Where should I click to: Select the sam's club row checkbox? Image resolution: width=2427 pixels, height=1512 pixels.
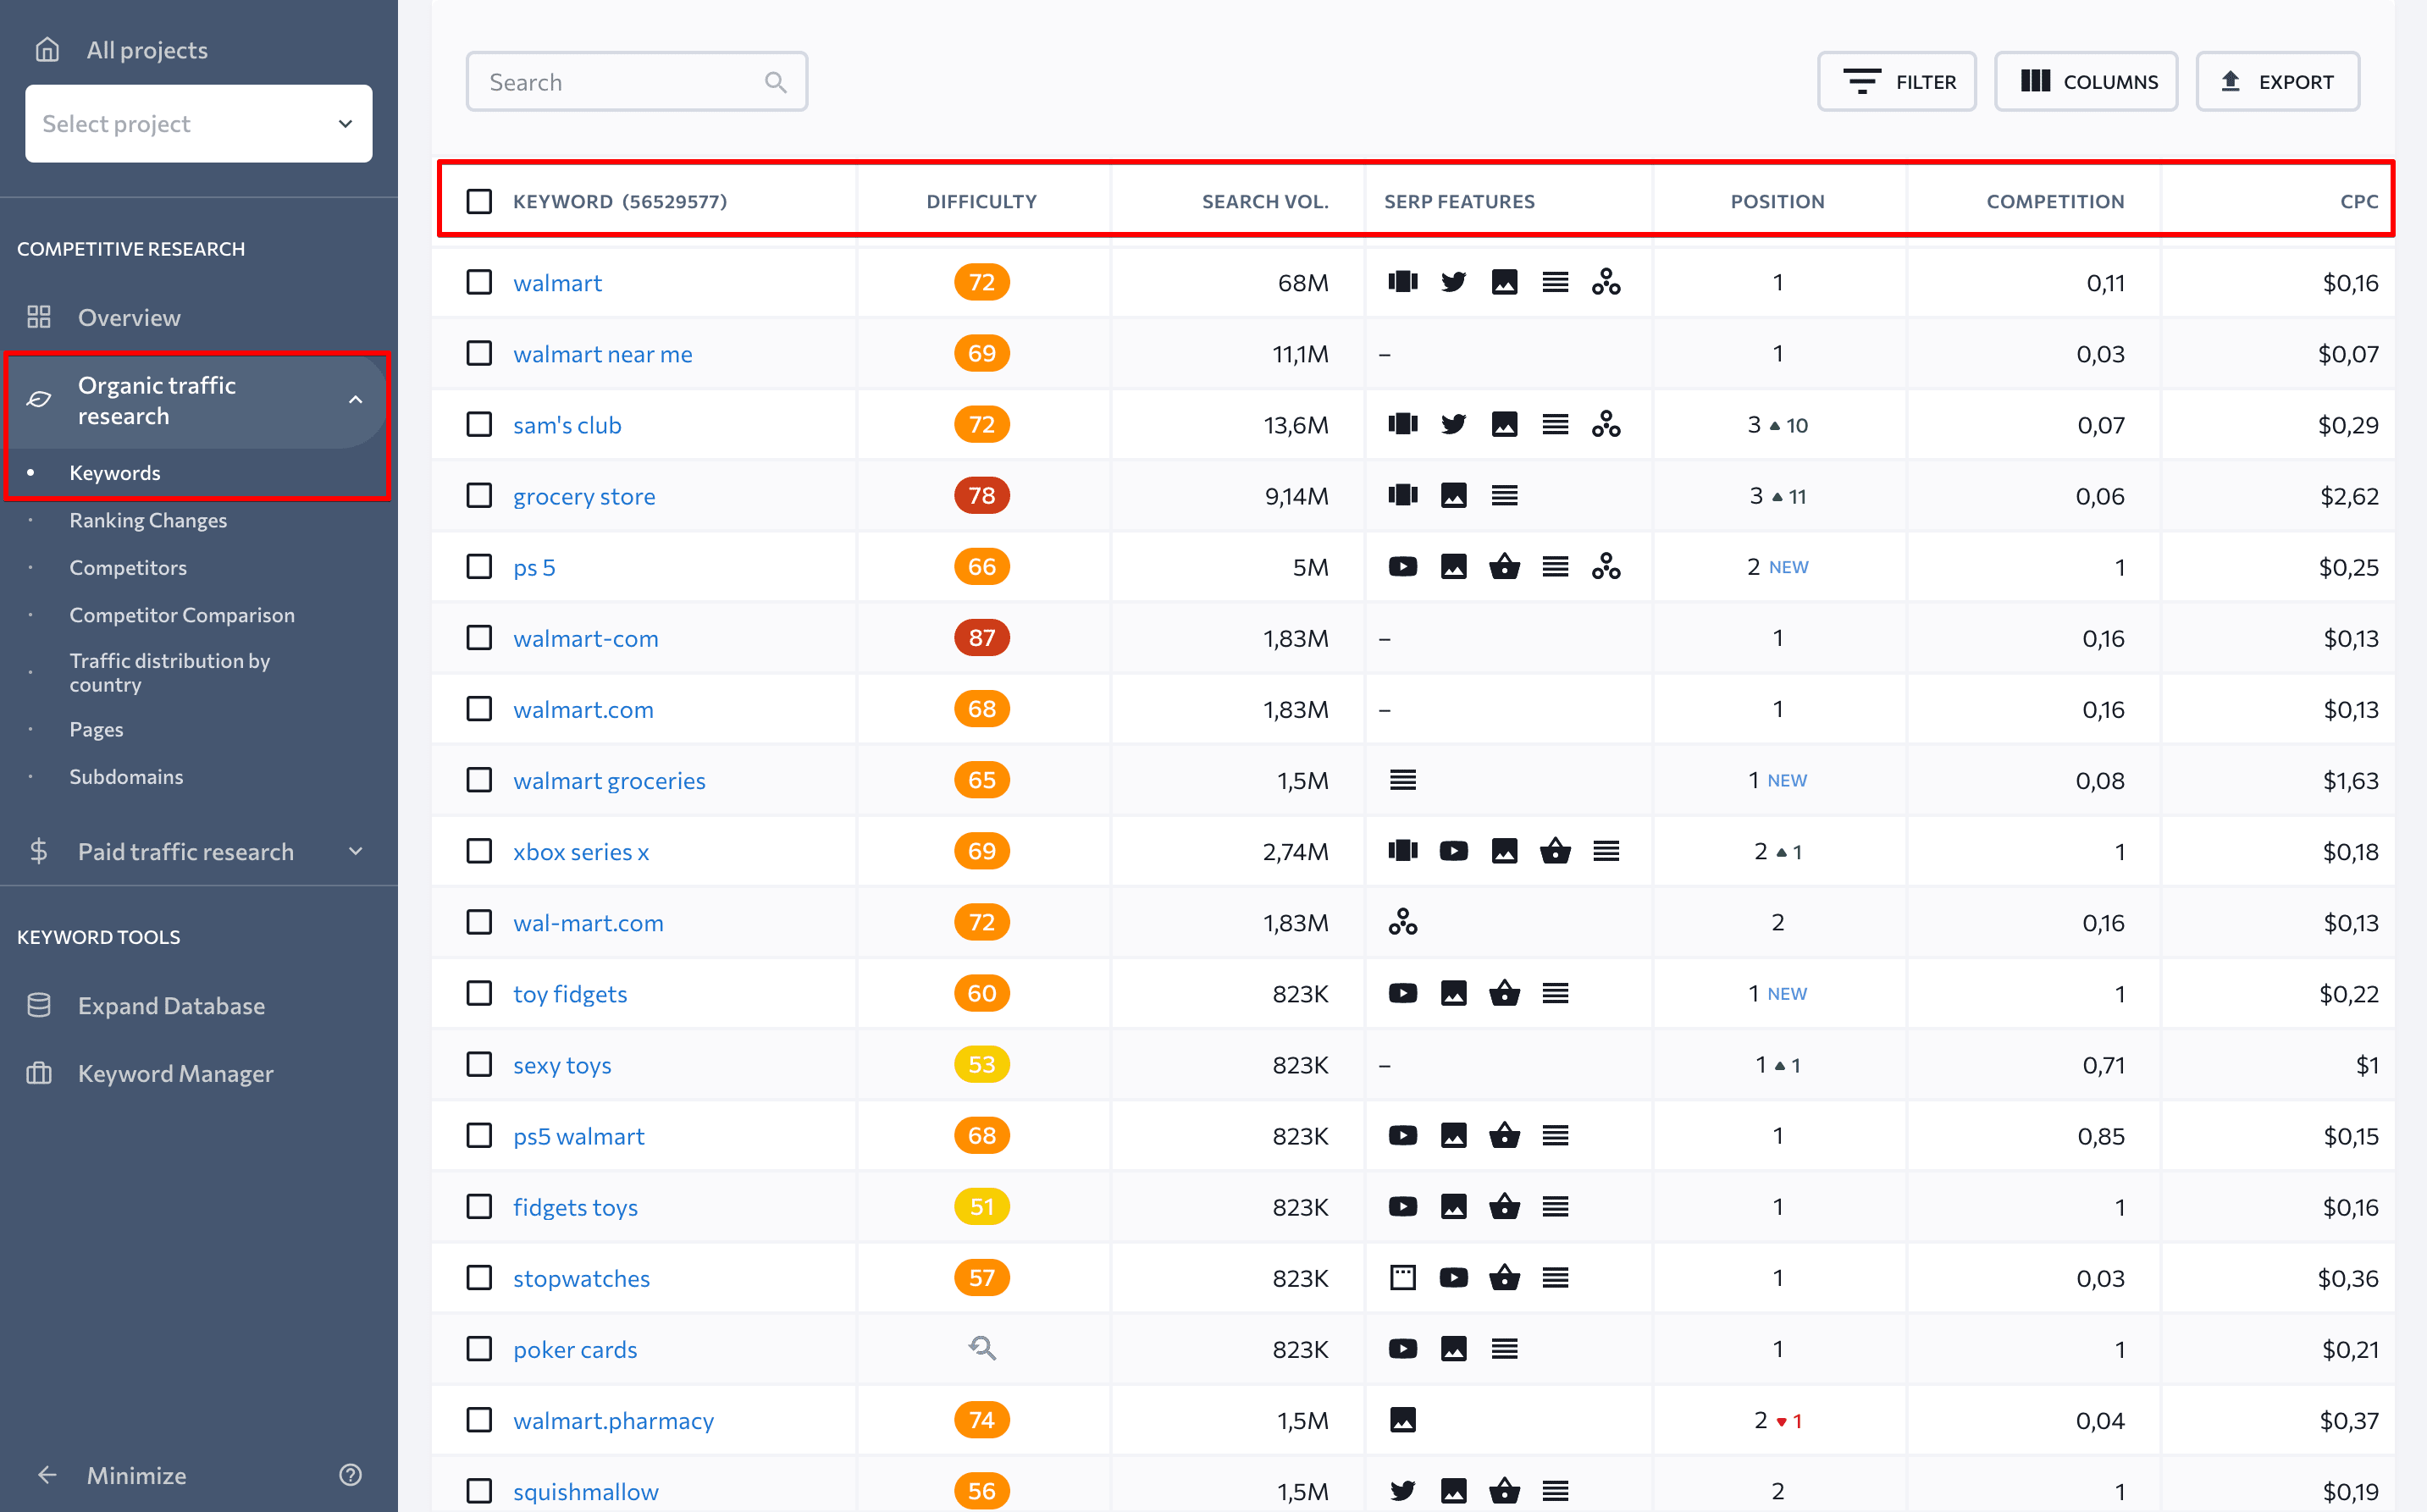coord(479,424)
